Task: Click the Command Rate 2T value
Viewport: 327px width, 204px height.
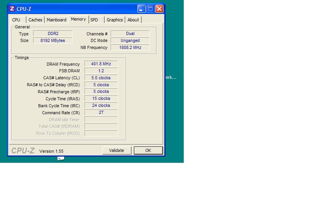Action: 101,112
